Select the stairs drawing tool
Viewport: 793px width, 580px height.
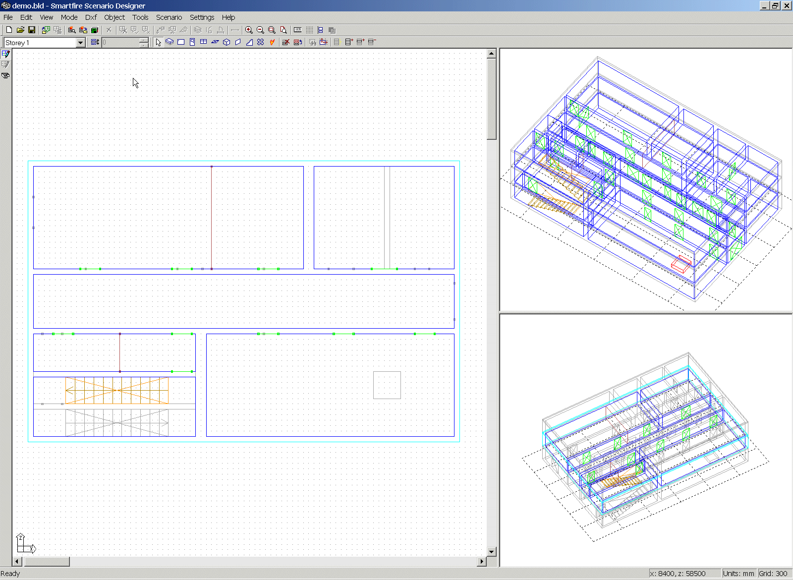pyautogui.click(x=249, y=42)
